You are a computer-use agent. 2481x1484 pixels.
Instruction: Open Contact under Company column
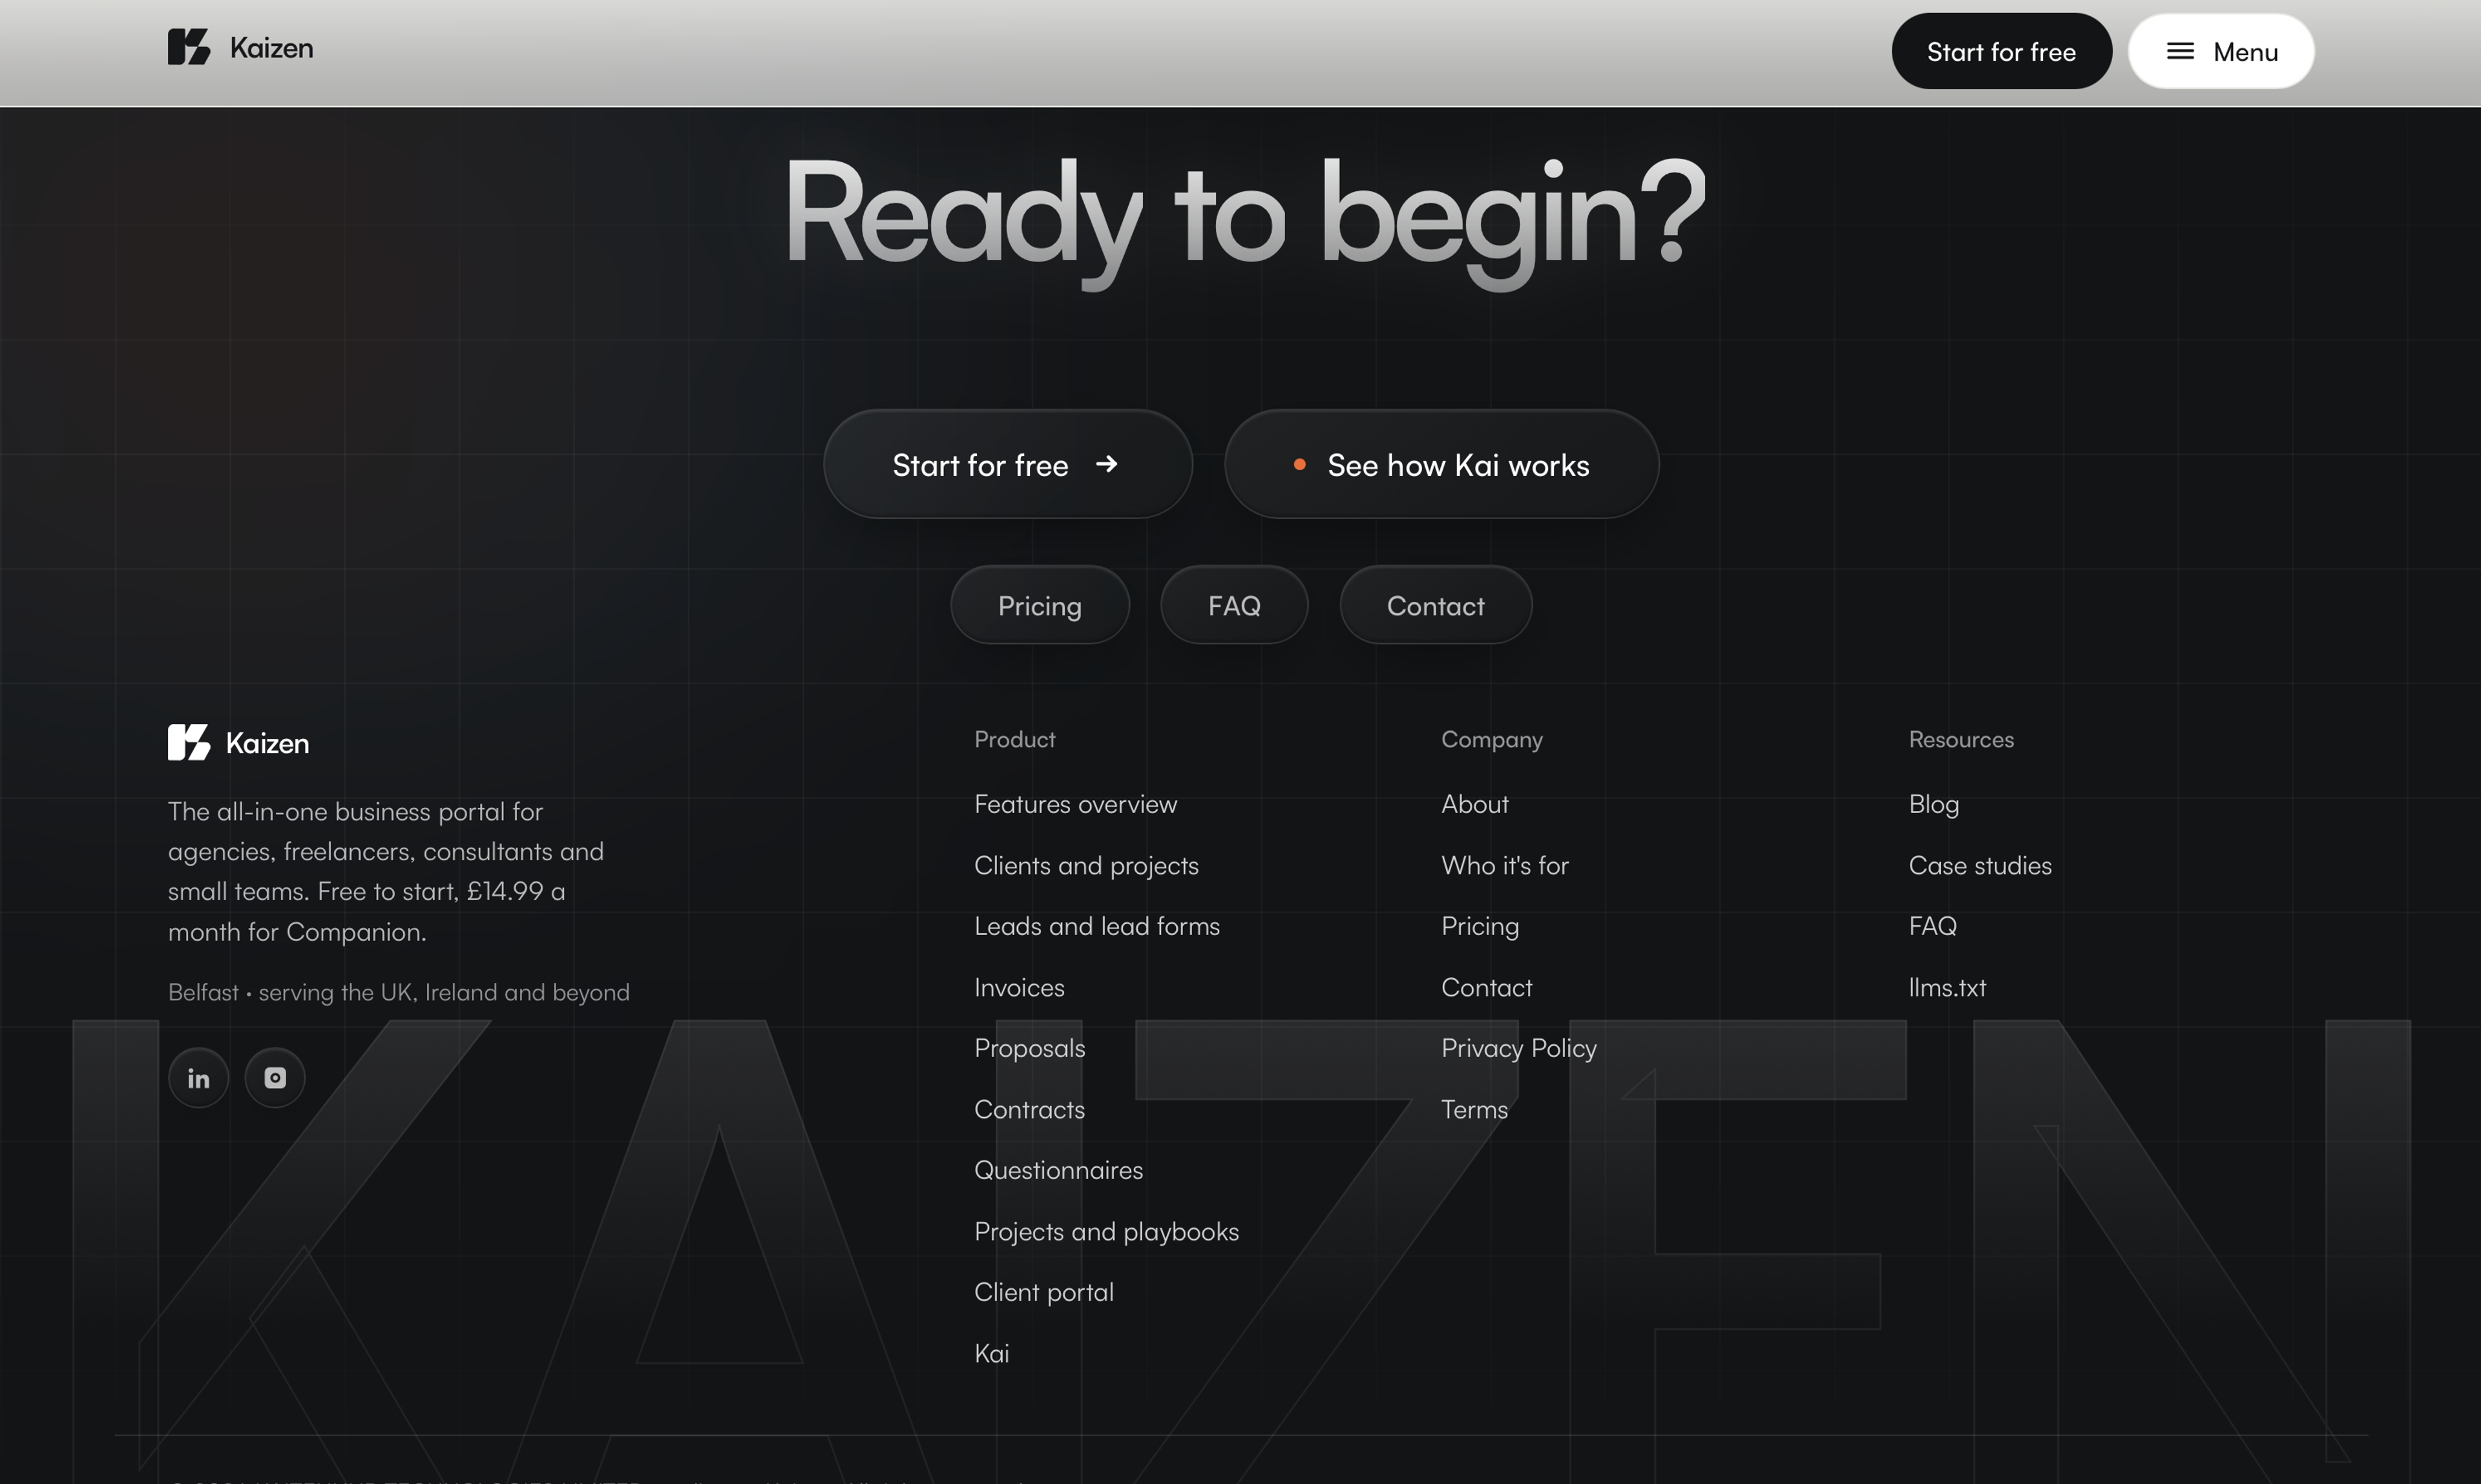[1487, 987]
